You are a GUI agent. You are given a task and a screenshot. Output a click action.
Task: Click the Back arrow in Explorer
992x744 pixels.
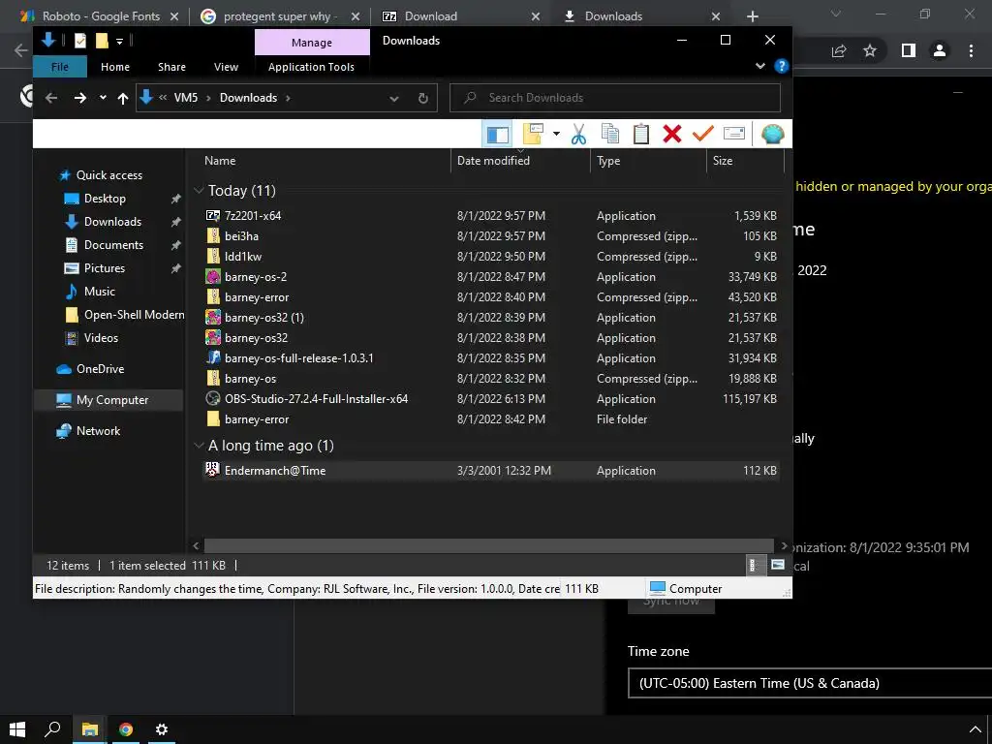[x=52, y=98]
